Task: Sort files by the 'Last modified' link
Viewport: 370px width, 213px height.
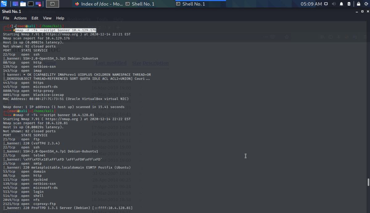Action: (111, 63)
